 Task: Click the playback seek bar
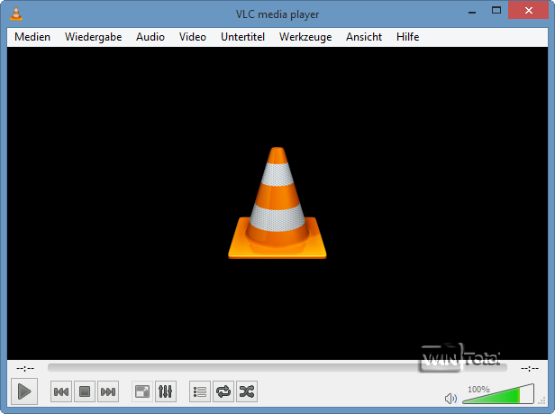coord(277,368)
